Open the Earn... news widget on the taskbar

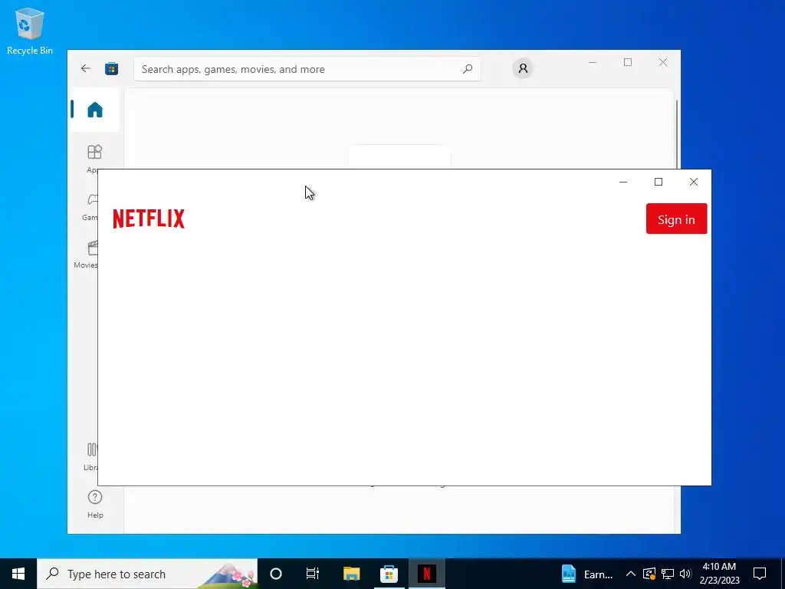[x=586, y=574]
